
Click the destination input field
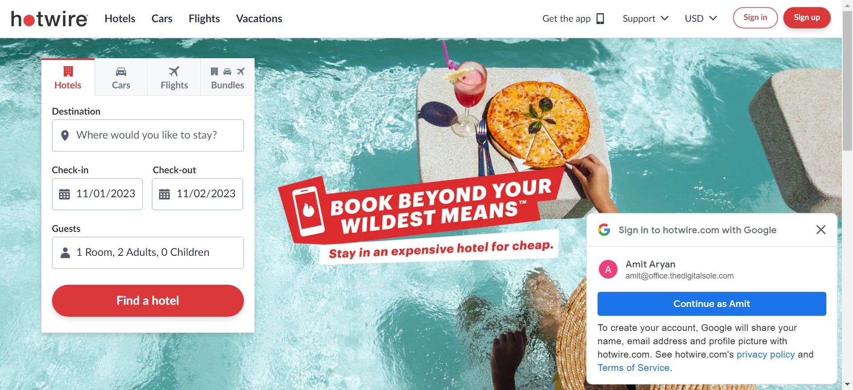(x=148, y=135)
